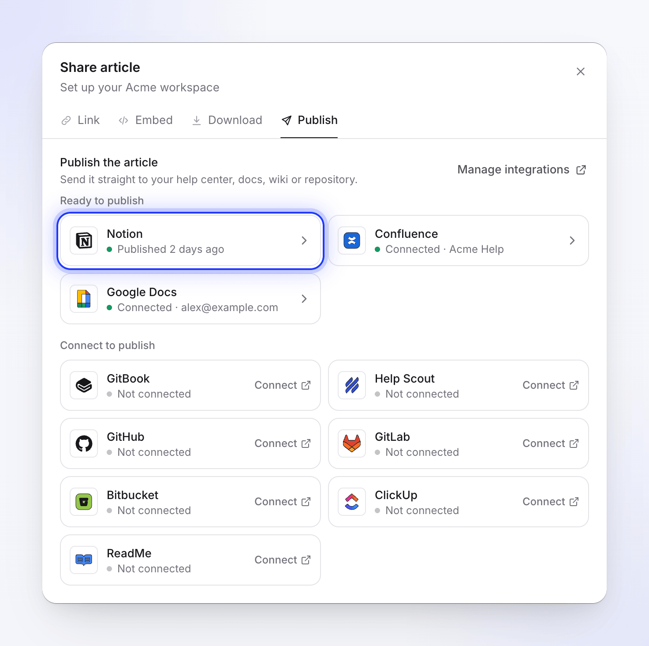
Task: Click the GitHub logo icon
Action: coord(84,443)
